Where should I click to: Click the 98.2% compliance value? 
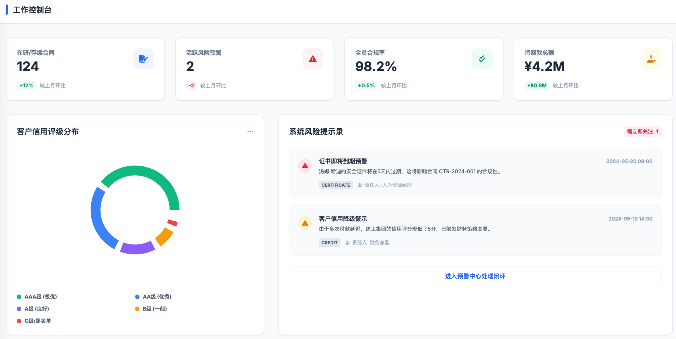coord(376,66)
